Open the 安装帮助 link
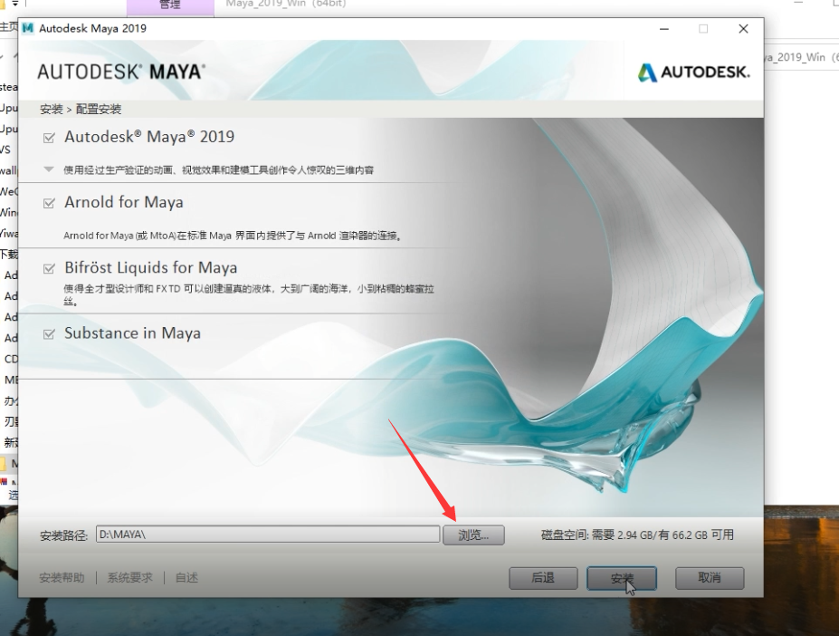The width and height of the screenshot is (839, 636). click(x=62, y=578)
